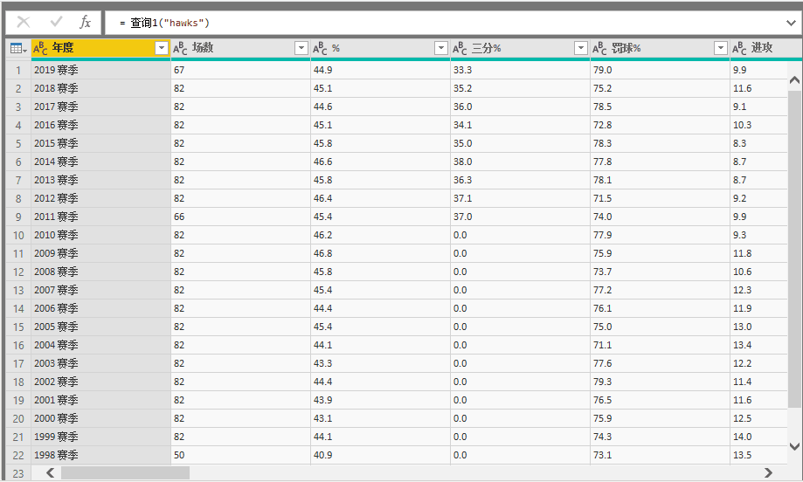Screen dimensions: 803x482
Task: Select the % cell with value 44.9
Action: click(x=380, y=70)
